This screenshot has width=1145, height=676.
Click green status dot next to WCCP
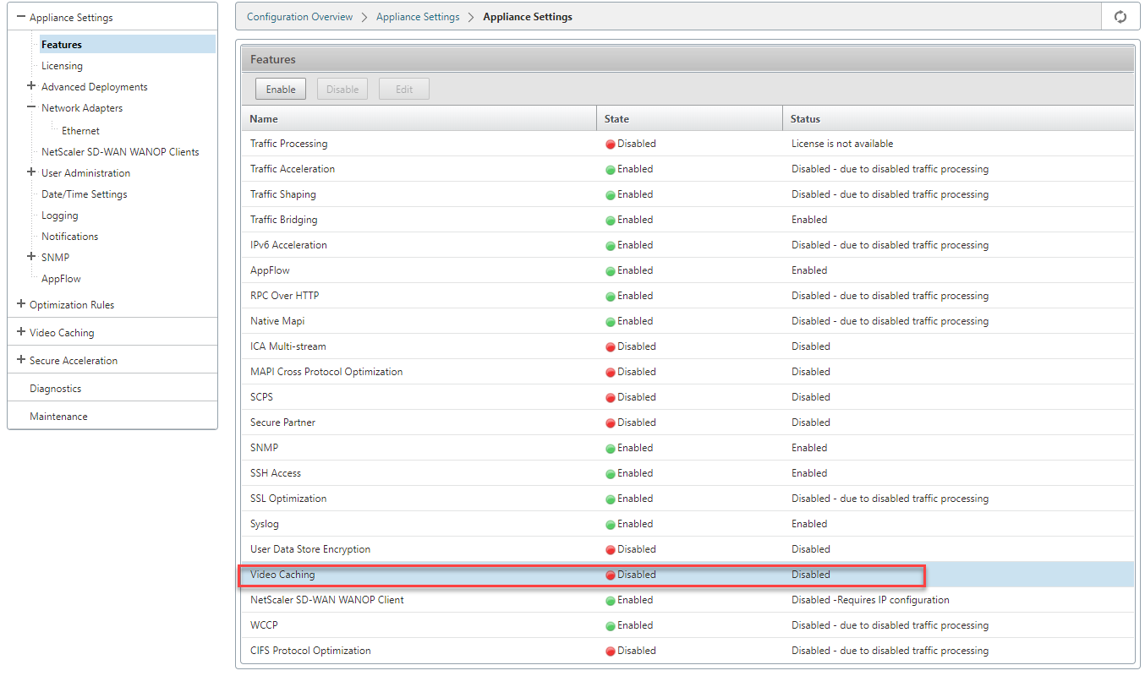coord(610,626)
